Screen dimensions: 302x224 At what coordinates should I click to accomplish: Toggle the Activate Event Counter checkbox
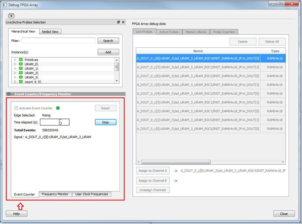pyautogui.click(x=16, y=108)
